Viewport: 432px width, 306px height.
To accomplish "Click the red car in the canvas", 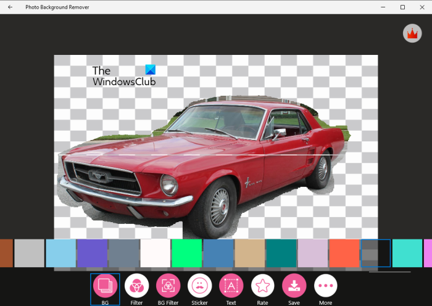I will 201,168.
